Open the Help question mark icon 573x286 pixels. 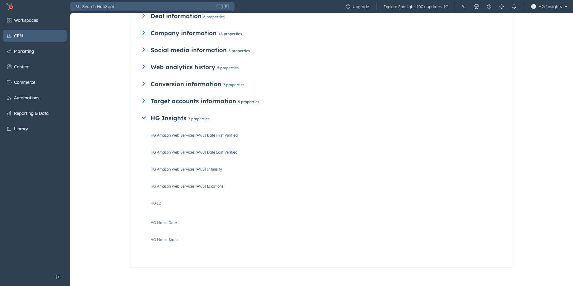pos(489,7)
